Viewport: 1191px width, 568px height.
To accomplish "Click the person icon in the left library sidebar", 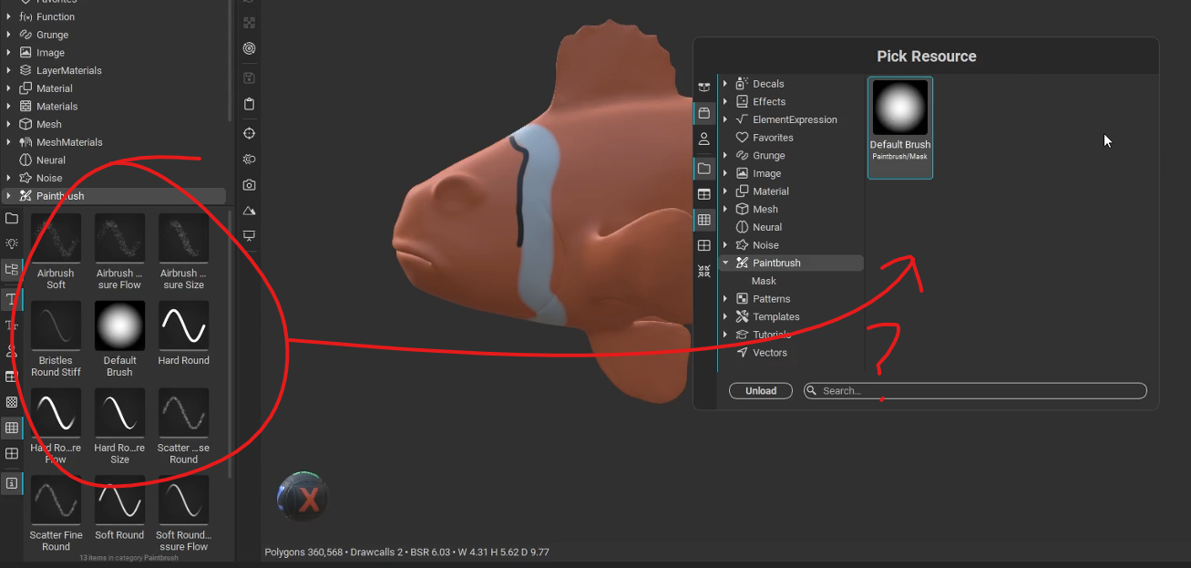I will 12,351.
